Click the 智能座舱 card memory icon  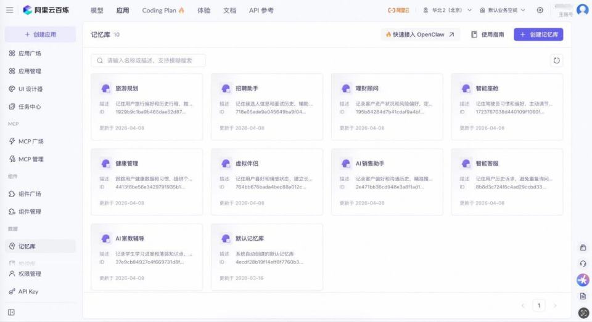click(x=466, y=88)
